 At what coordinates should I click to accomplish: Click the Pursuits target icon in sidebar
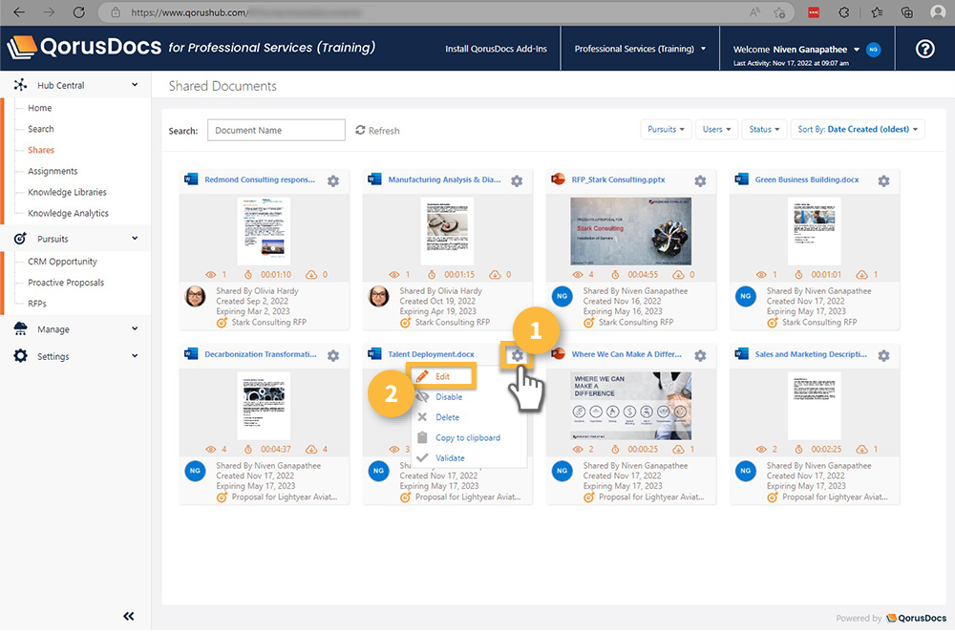pyautogui.click(x=20, y=239)
